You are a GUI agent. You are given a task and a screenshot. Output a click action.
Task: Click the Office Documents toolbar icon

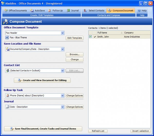[6, 10]
